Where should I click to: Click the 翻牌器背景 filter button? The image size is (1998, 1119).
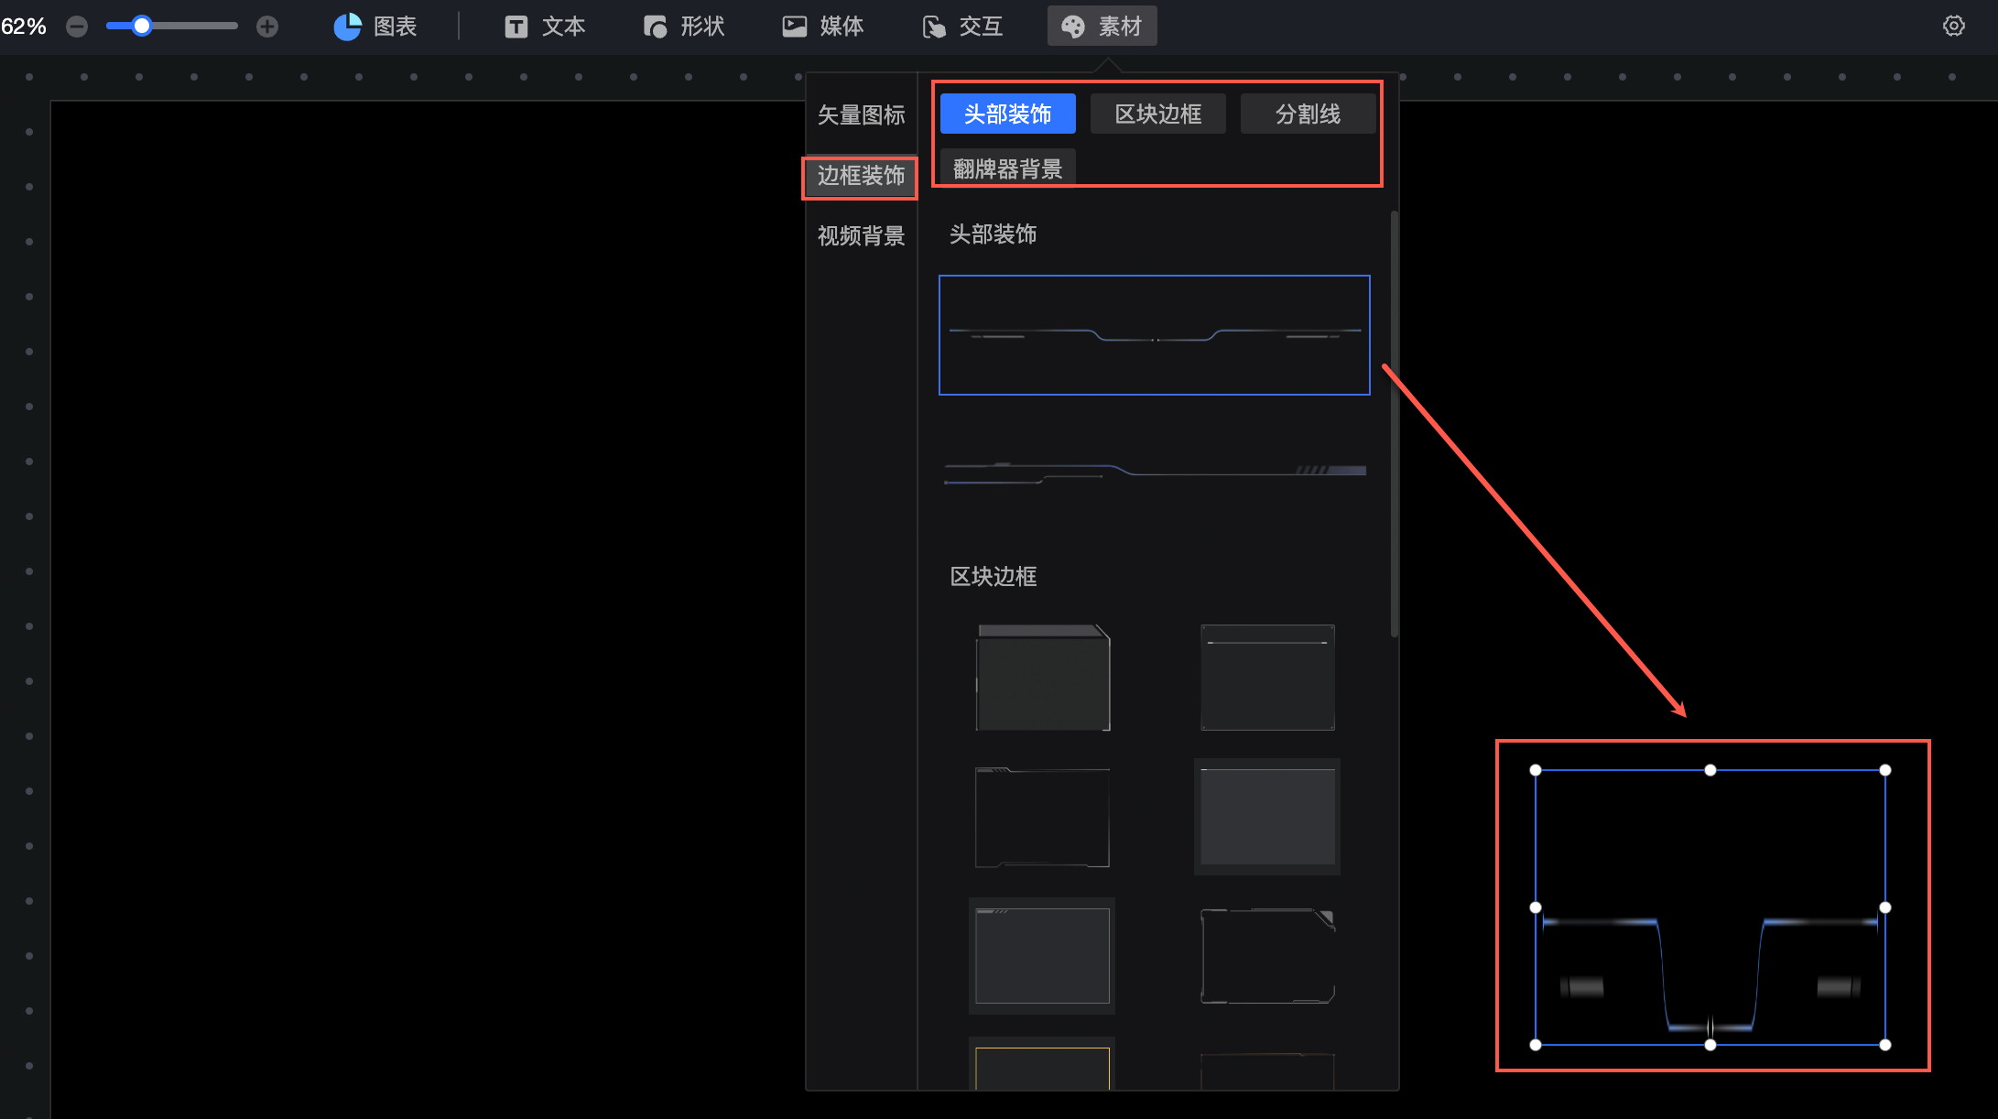(1007, 168)
